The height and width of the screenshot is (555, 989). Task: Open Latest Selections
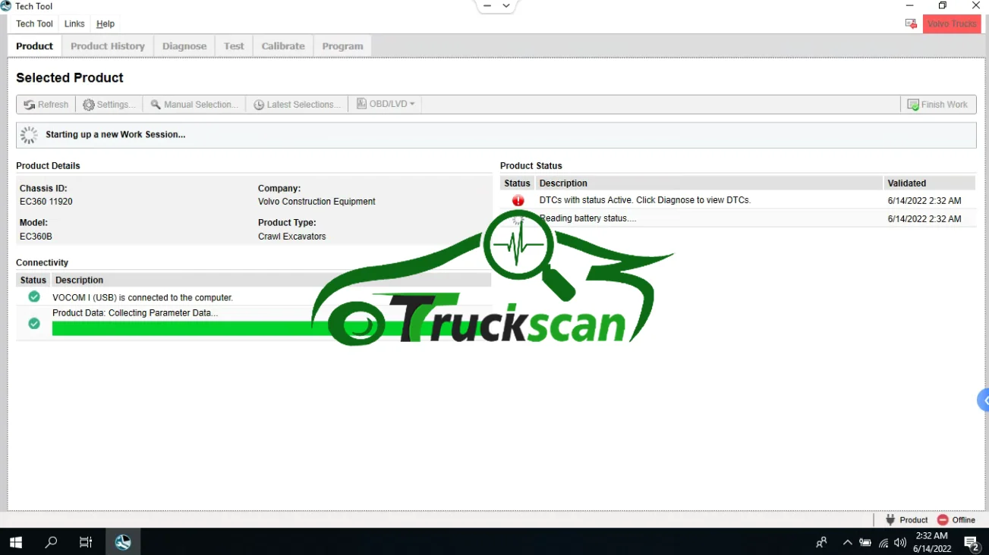[297, 105]
